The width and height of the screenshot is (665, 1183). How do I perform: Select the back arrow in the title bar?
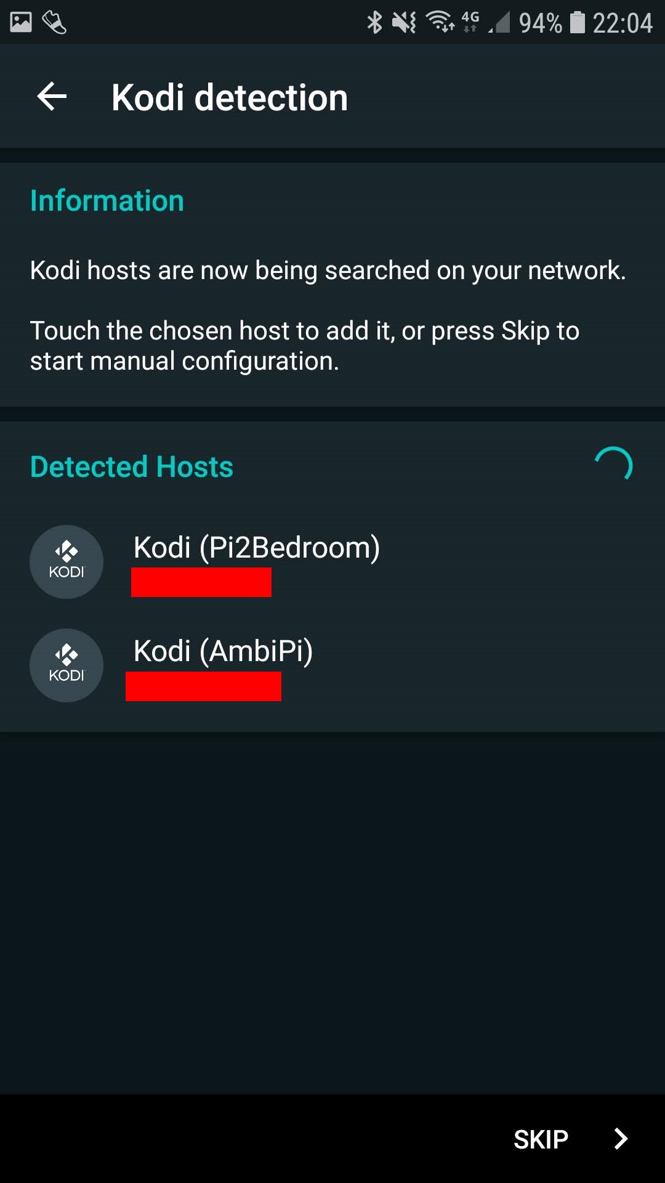tap(52, 96)
